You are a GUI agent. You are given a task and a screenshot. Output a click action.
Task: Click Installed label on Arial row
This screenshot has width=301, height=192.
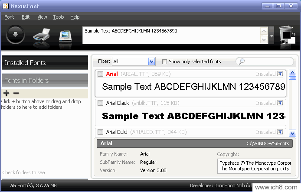point(266,74)
